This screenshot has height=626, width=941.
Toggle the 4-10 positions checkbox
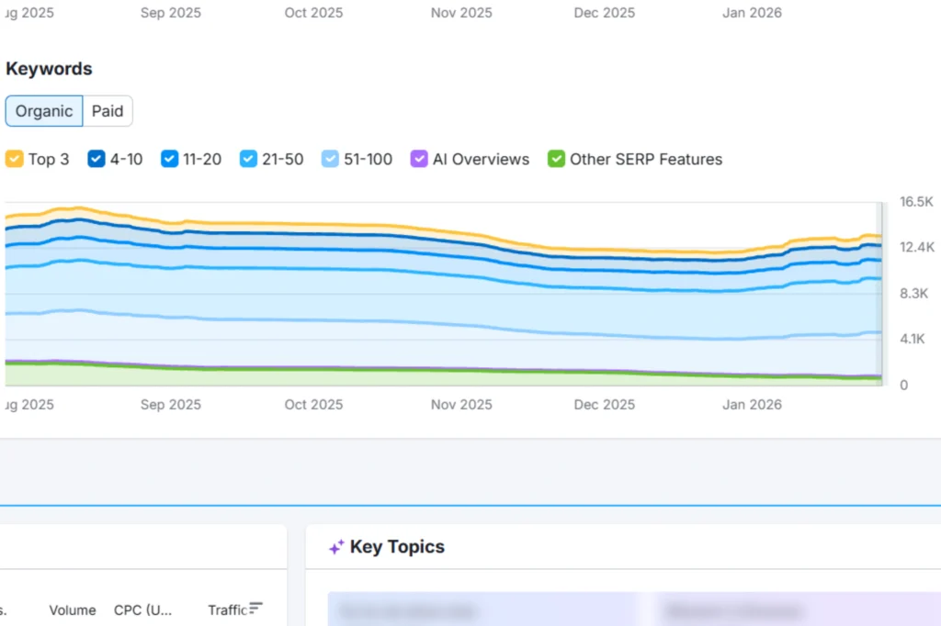96,159
